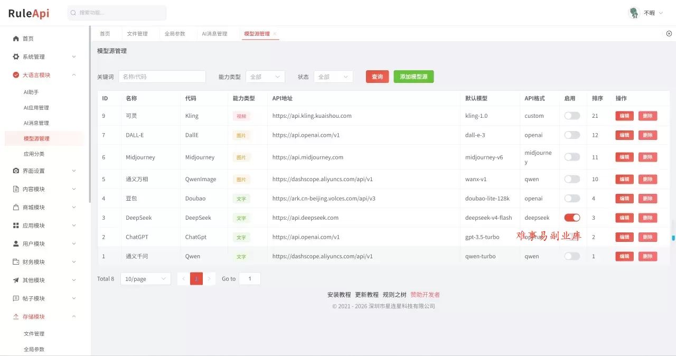Click the gear icon for 系统管理
Image resolution: width=676 pixels, height=356 pixels.
click(x=16, y=57)
